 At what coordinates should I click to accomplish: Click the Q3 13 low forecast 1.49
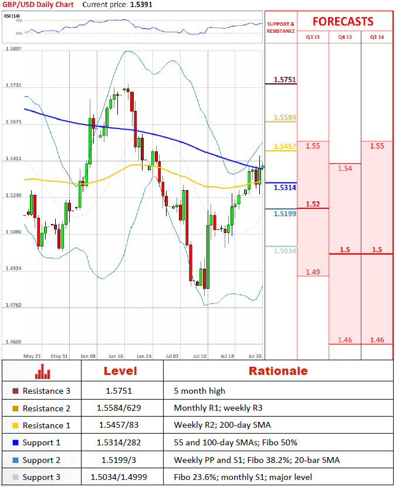coord(313,272)
